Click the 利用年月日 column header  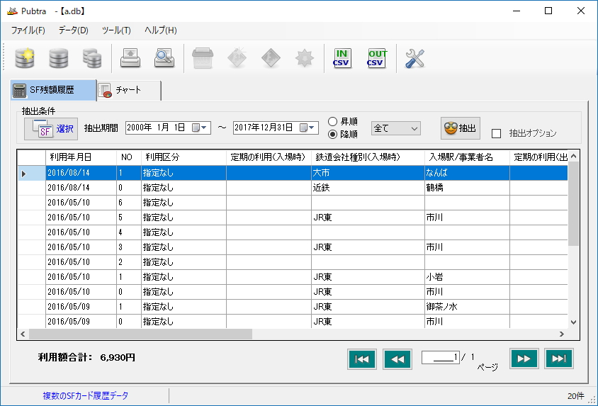(x=81, y=157)
